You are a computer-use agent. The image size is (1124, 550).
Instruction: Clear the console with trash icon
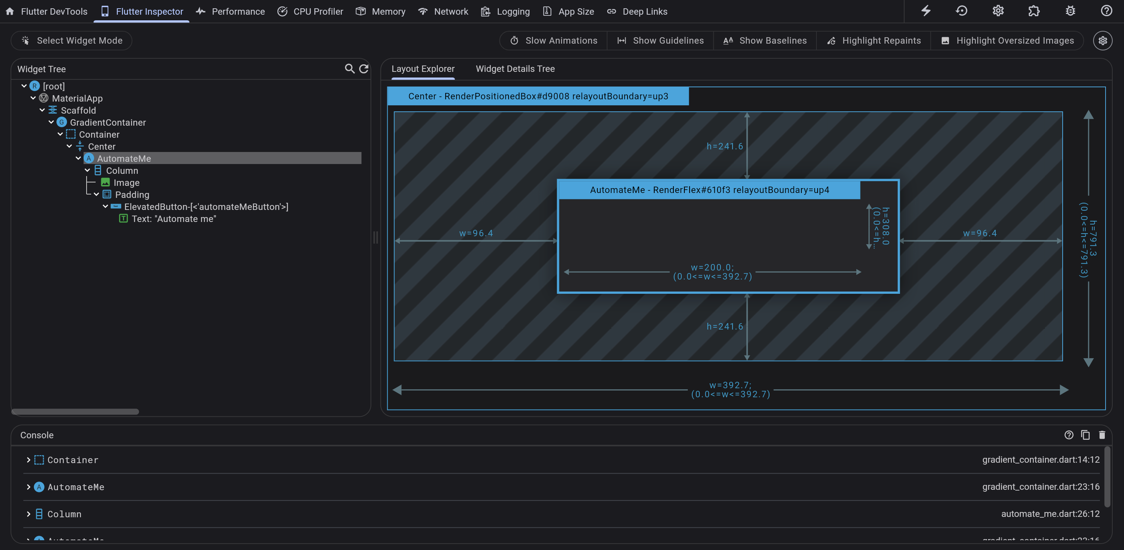point(1102,435)
